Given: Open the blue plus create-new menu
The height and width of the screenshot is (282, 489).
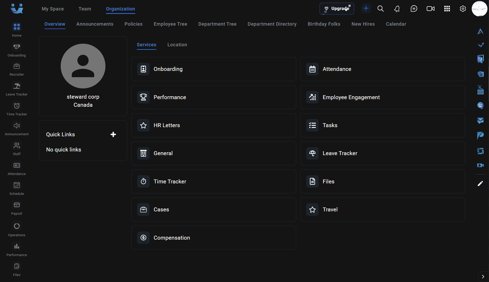Looking at the screenshot, I should (x=366, y=8).
